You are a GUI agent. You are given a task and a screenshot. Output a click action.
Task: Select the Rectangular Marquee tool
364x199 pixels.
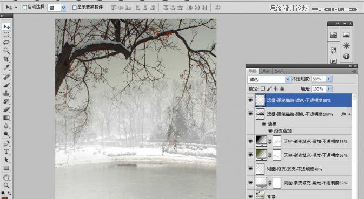pyautogui.click(x=6, y=35)
